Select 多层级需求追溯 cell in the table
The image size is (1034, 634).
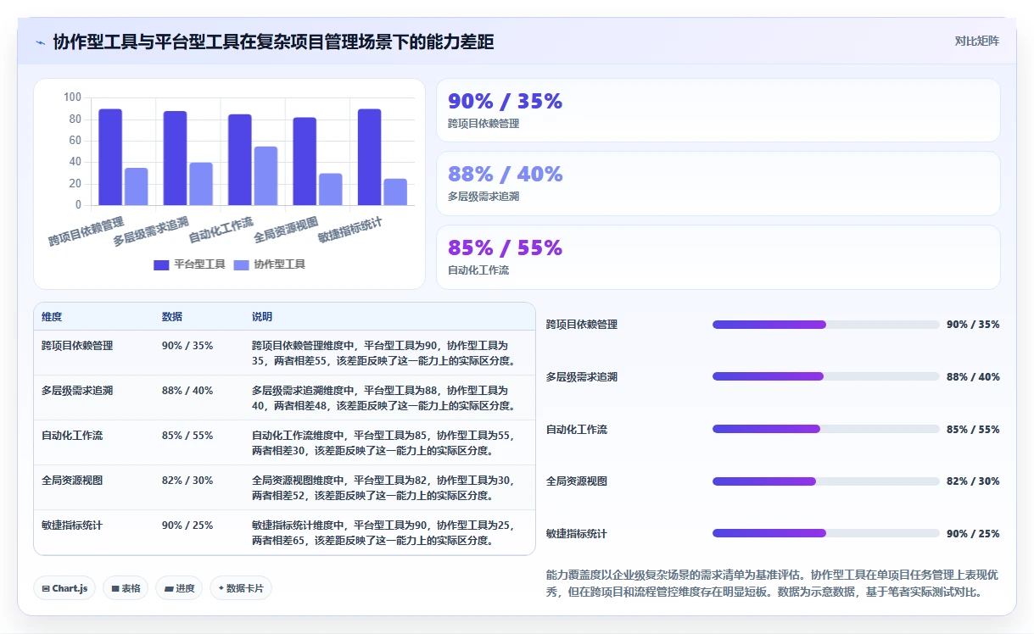pos(77,391)
